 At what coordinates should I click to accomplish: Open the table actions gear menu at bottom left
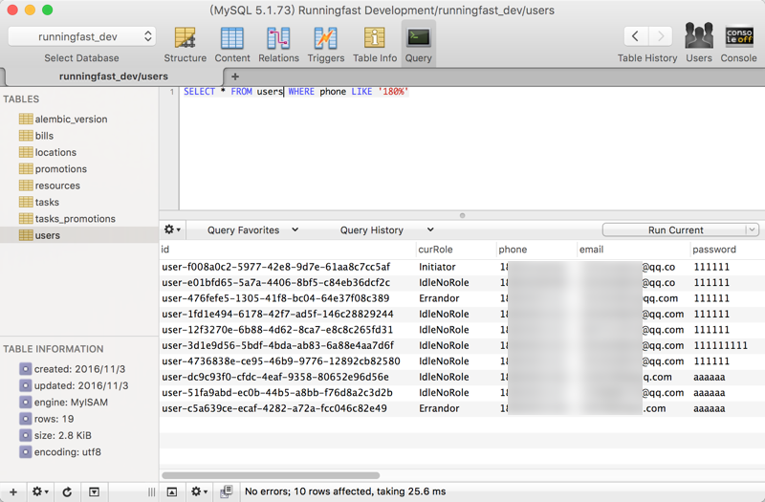pos(40,491)
